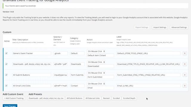Screen dimensions: 191x107
Task: Click the Export Settings button
Action: [142, 27]
